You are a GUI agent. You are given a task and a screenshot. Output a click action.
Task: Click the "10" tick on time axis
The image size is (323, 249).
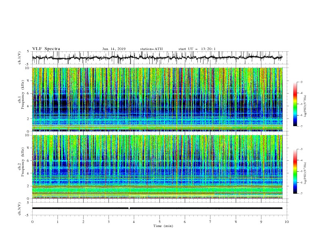287,222
